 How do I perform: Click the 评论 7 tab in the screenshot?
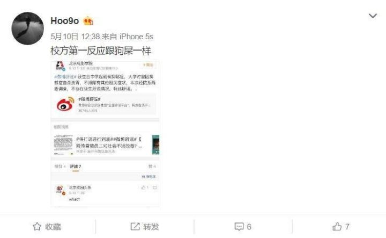pyautogui.click(x=76, y=167)
